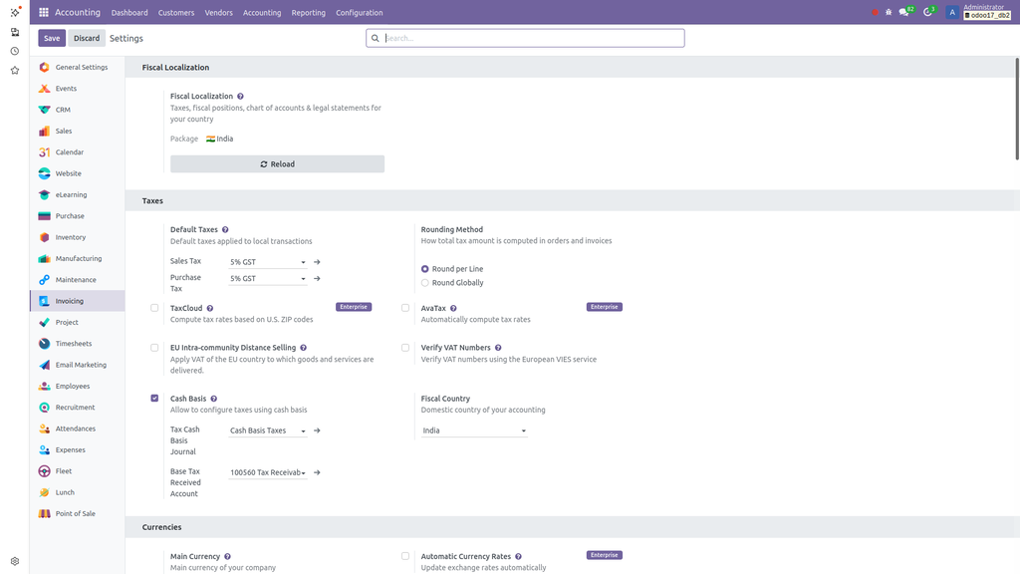Click the Save button
1020x574 pixels.
[51, 37]
